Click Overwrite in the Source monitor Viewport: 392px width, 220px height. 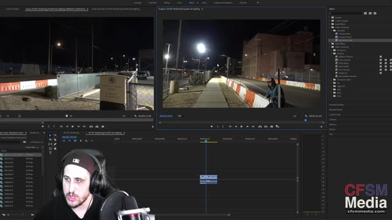97,127
